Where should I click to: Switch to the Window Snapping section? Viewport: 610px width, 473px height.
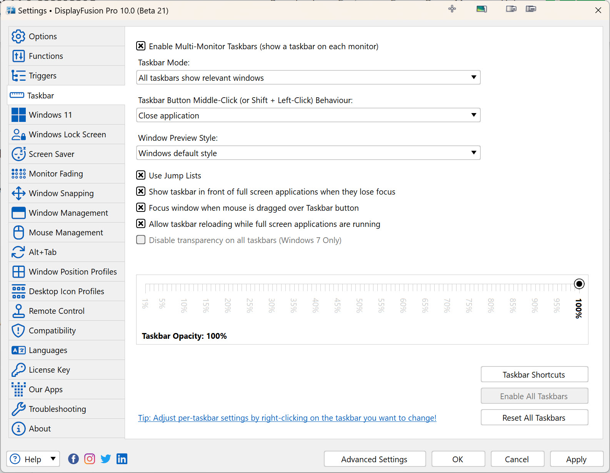61,193
